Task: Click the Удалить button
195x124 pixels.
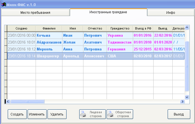Action: (x=57, y=114)
